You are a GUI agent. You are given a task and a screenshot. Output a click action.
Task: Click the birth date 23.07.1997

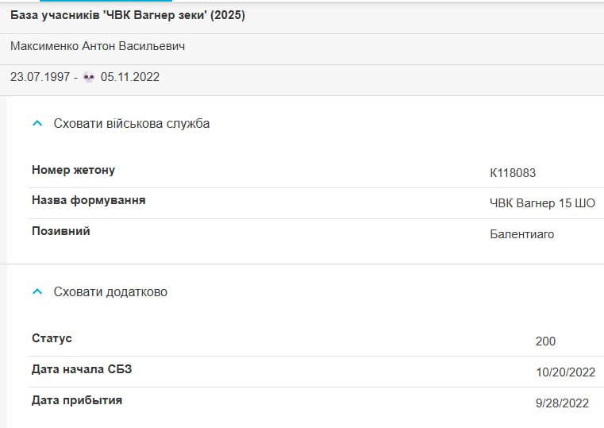tap(40, 77)
